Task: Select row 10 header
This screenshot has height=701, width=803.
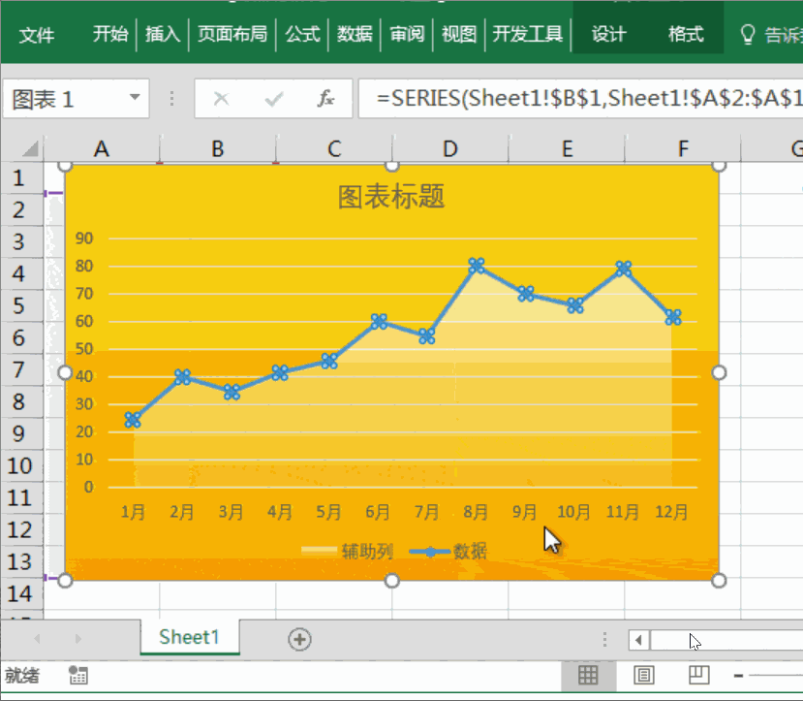Action: coord(19,465)
